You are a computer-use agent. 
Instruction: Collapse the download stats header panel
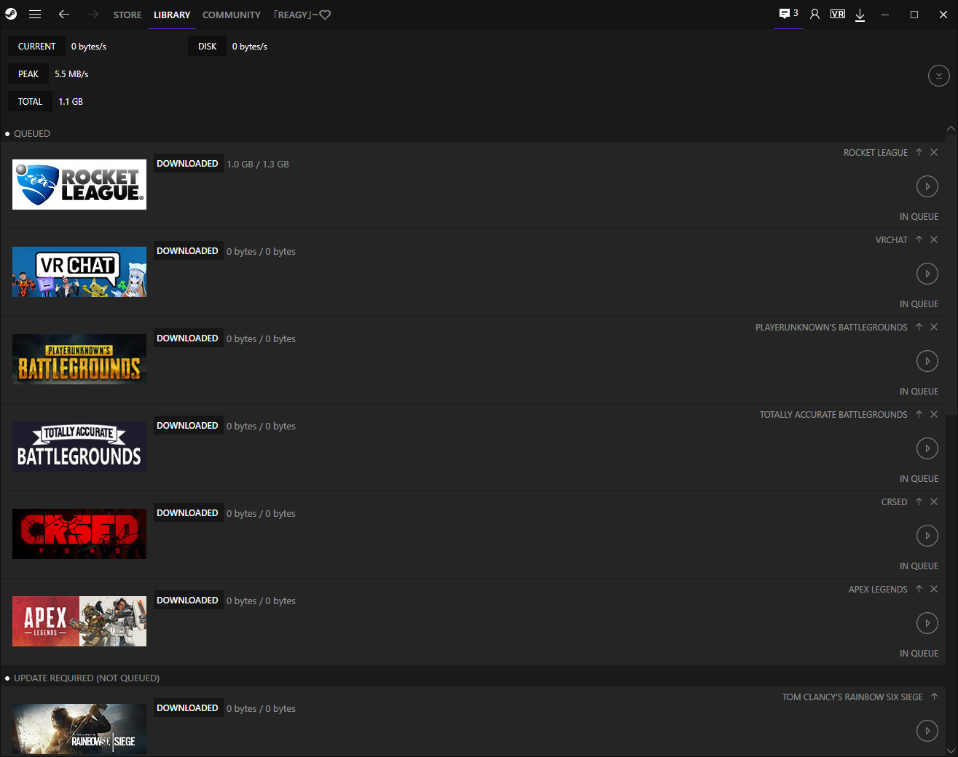click(939, 75)
